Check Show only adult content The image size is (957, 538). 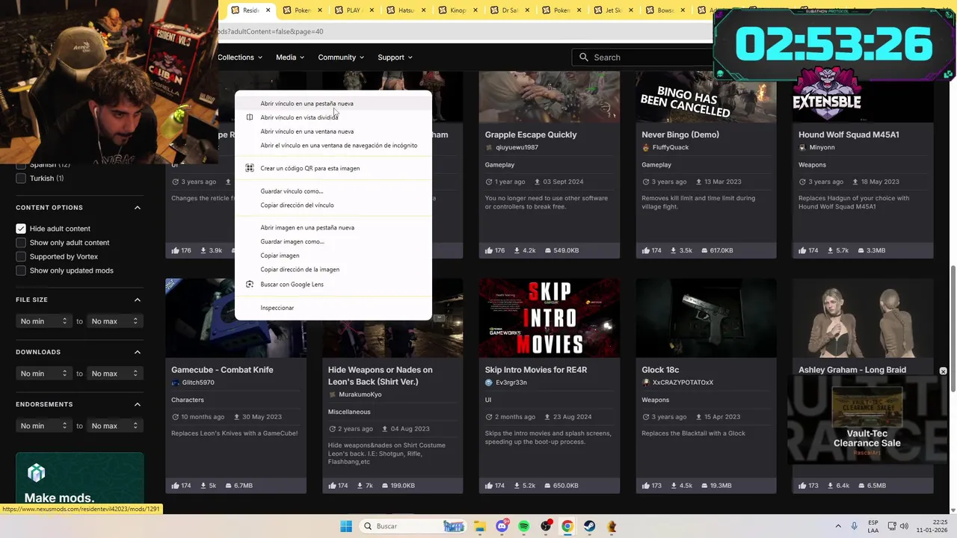[x=21, y=243]
